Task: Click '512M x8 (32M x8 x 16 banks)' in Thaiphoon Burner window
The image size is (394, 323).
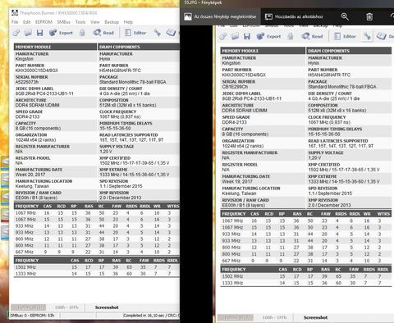Action: [x=128, y=105]
